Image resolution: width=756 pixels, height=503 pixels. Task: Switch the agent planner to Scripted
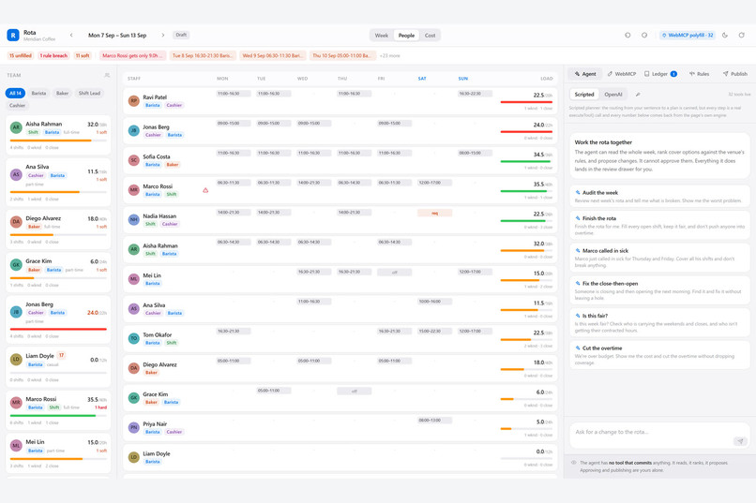pos(583,95)
